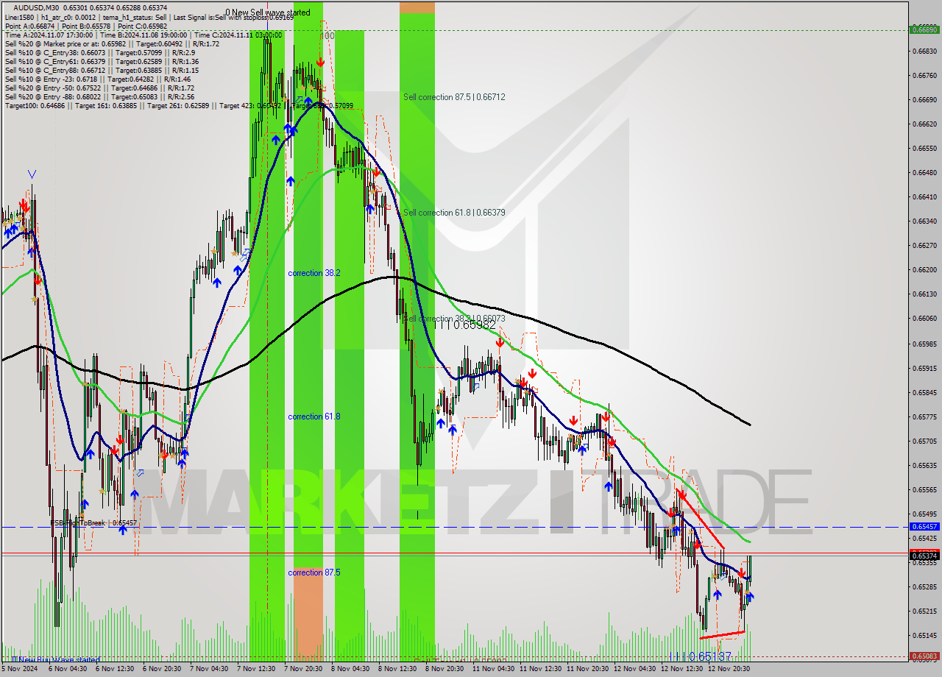Click '8 Nov 20:30' on time axis
Screen dimensions: 942x677
tap(445, 669)
